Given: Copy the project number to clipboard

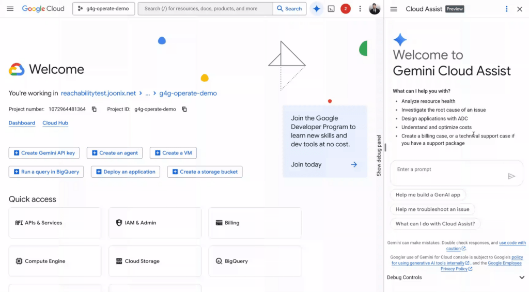Looking at the screenshot, I should click(x=94, y=109).
